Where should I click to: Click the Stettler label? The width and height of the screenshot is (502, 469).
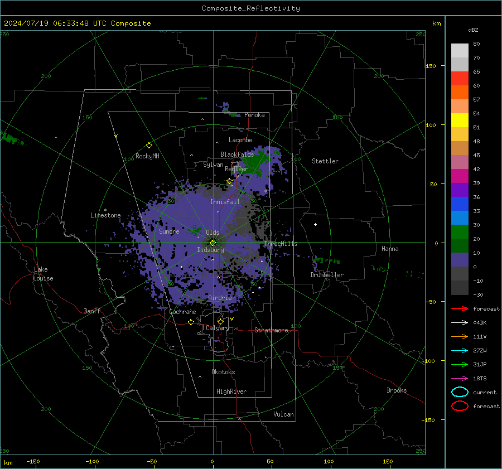325,161
